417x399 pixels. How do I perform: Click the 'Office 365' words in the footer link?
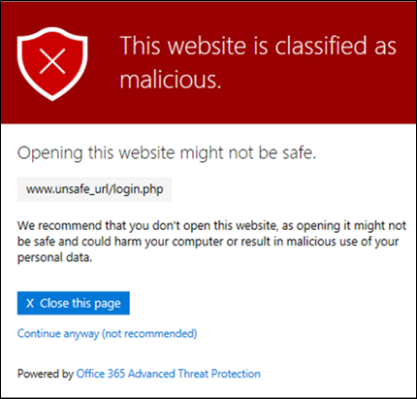[101, 374]
